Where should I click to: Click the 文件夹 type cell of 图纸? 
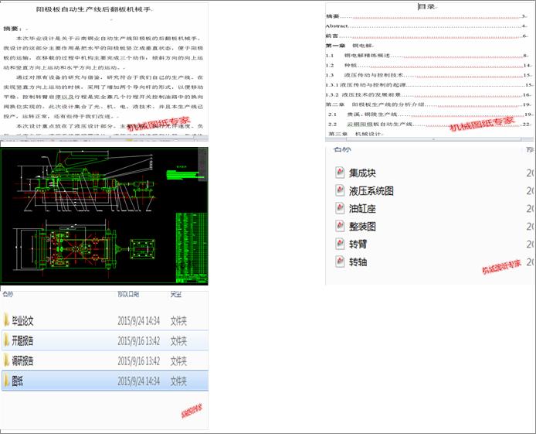tap(178, 381)
